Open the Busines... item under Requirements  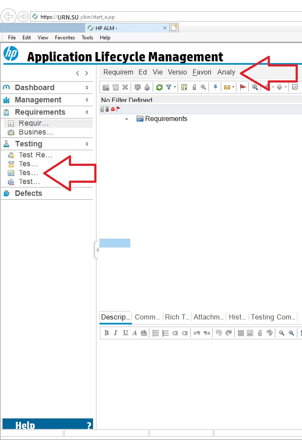(x=36, y=132)
